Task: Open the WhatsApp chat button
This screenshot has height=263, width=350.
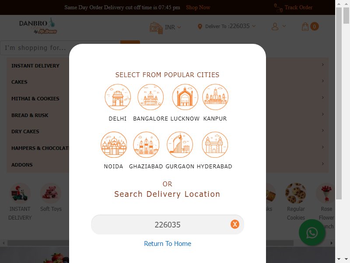Action: tap(312, 233)
